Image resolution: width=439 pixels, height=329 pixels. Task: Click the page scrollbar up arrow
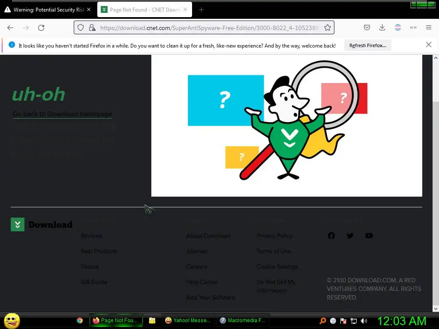click(x=436, y=58)
